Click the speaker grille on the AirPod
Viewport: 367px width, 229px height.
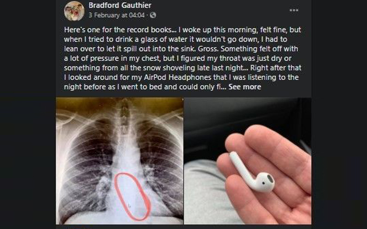pos(270,179)
